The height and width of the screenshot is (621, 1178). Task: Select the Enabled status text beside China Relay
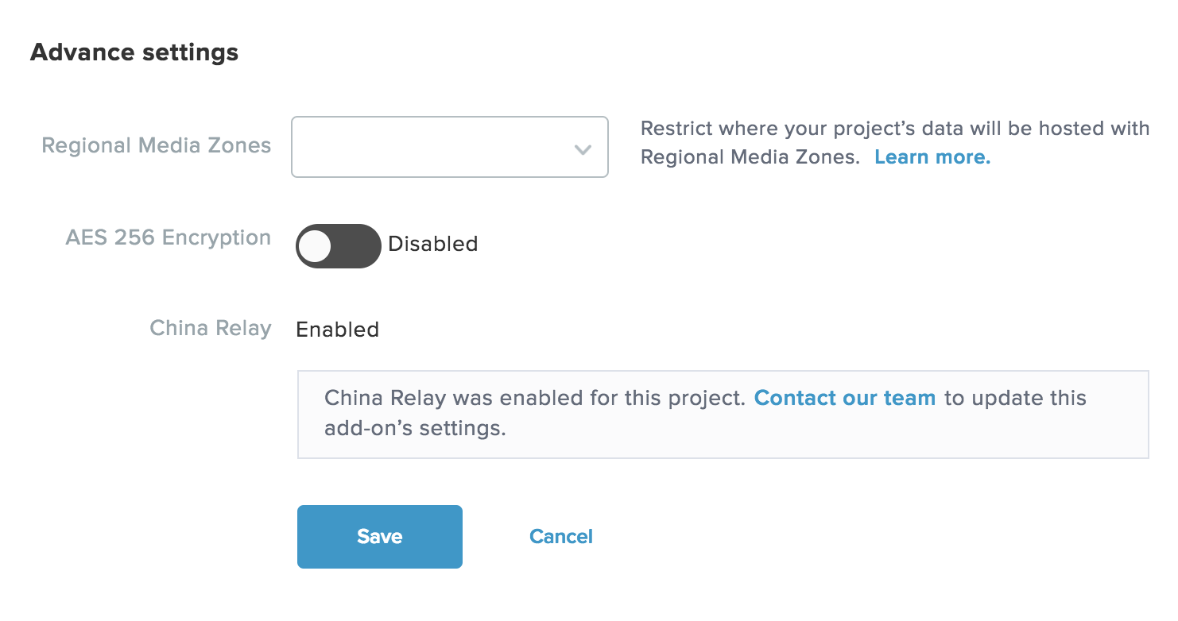pos(337,329)
